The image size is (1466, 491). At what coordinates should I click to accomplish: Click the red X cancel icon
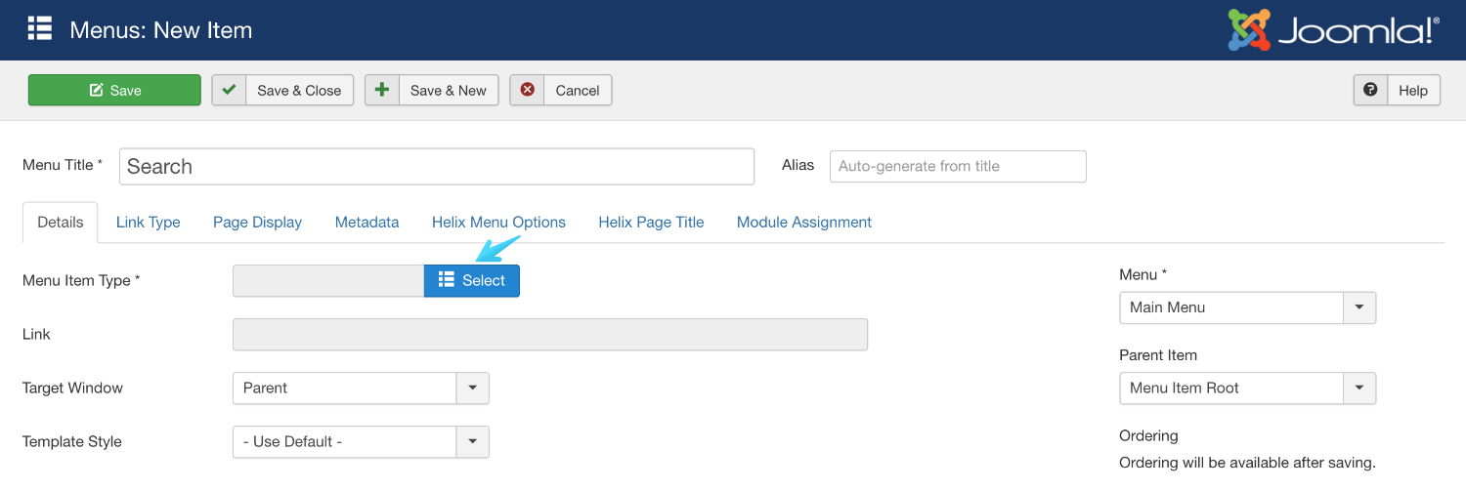[x=527, y=90]
